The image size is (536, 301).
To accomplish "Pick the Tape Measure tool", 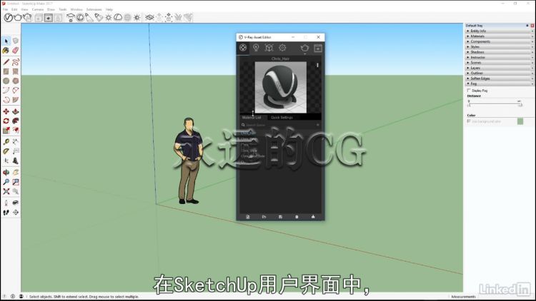I will click(6, 142).
